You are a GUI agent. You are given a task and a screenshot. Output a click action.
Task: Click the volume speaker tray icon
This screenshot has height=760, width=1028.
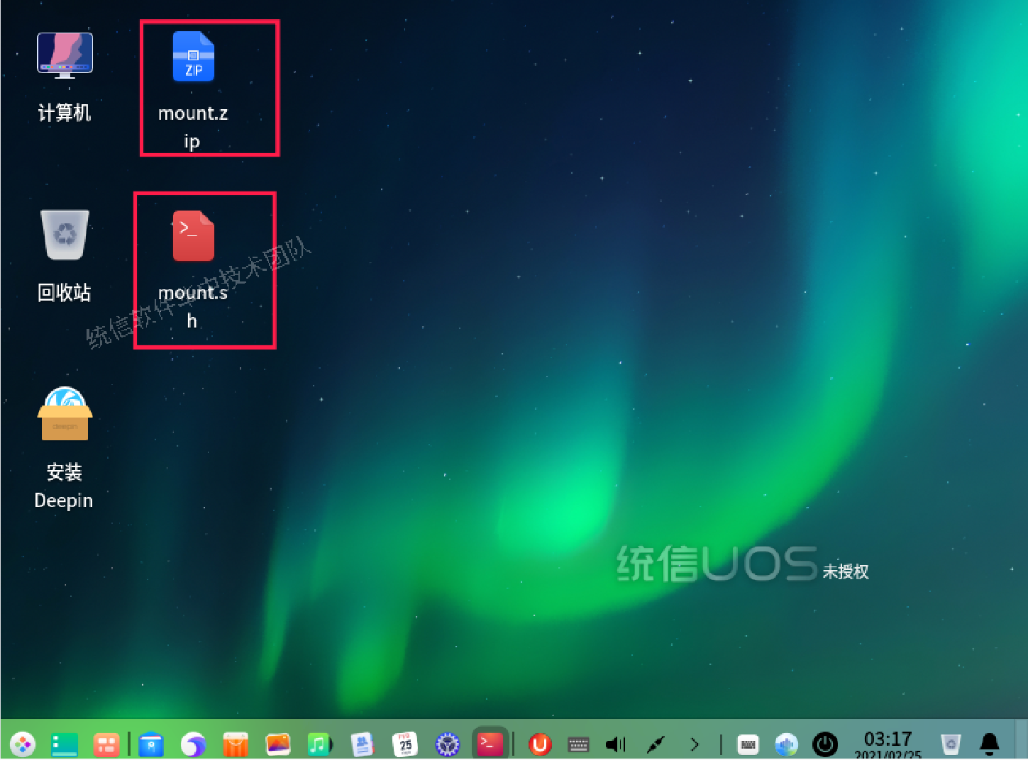tap(616, 744)
